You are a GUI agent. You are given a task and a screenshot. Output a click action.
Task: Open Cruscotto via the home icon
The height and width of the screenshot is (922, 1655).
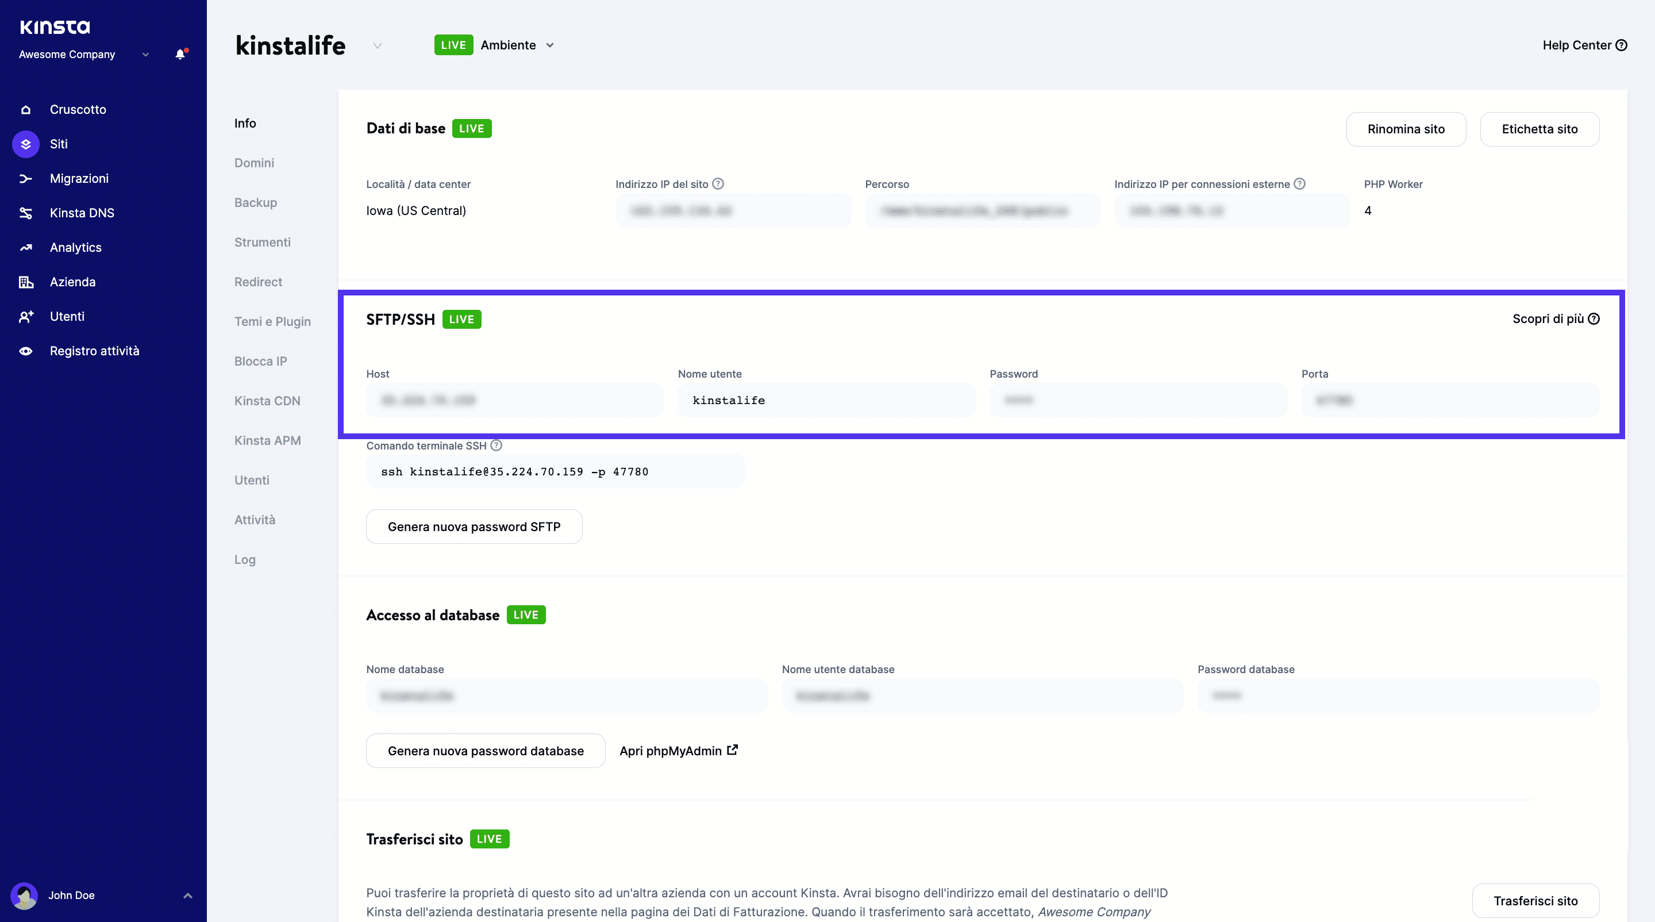coord(26,109)
